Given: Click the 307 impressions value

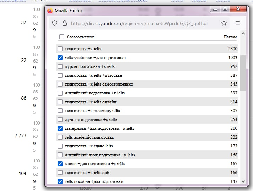Looking at the screenshot, I should (x=234, y=110).
